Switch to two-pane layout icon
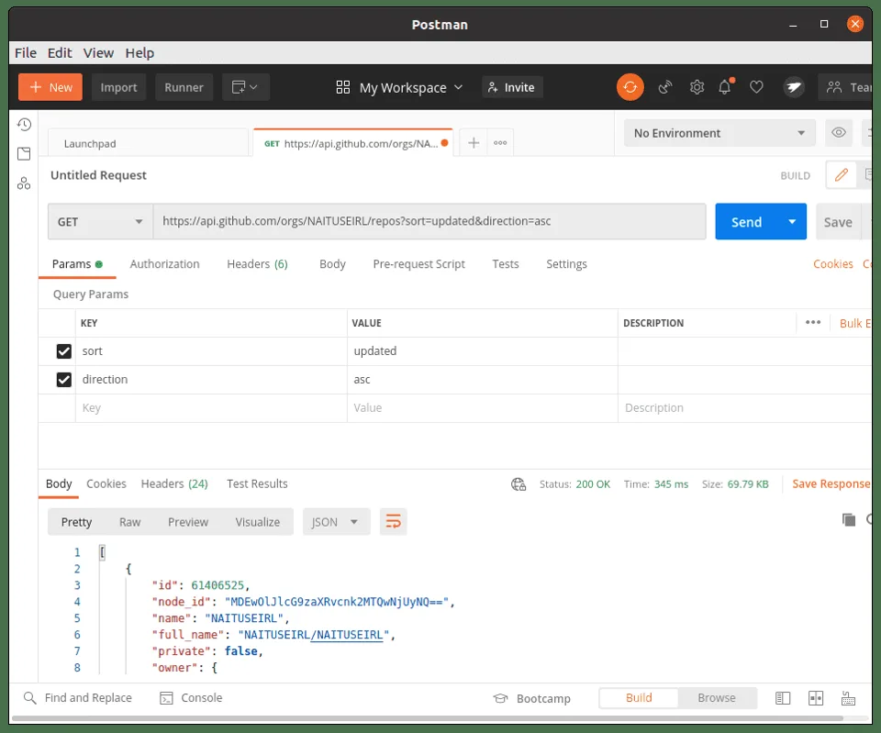Image resolution: width=881 pixels, height=733 pixels. click(815, 698)
